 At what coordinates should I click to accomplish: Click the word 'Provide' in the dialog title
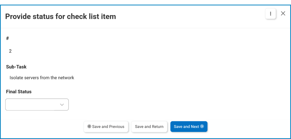coord(18,17)
